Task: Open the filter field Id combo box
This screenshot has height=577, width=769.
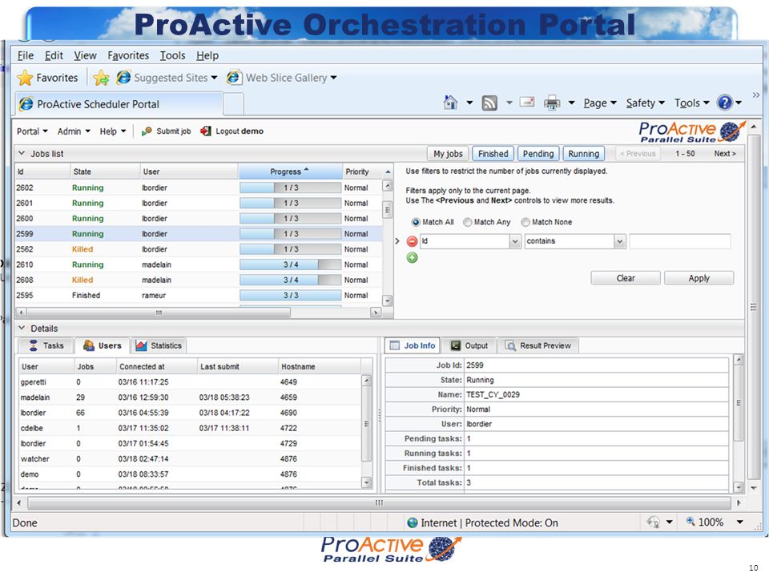Action: tap(470, 241)
